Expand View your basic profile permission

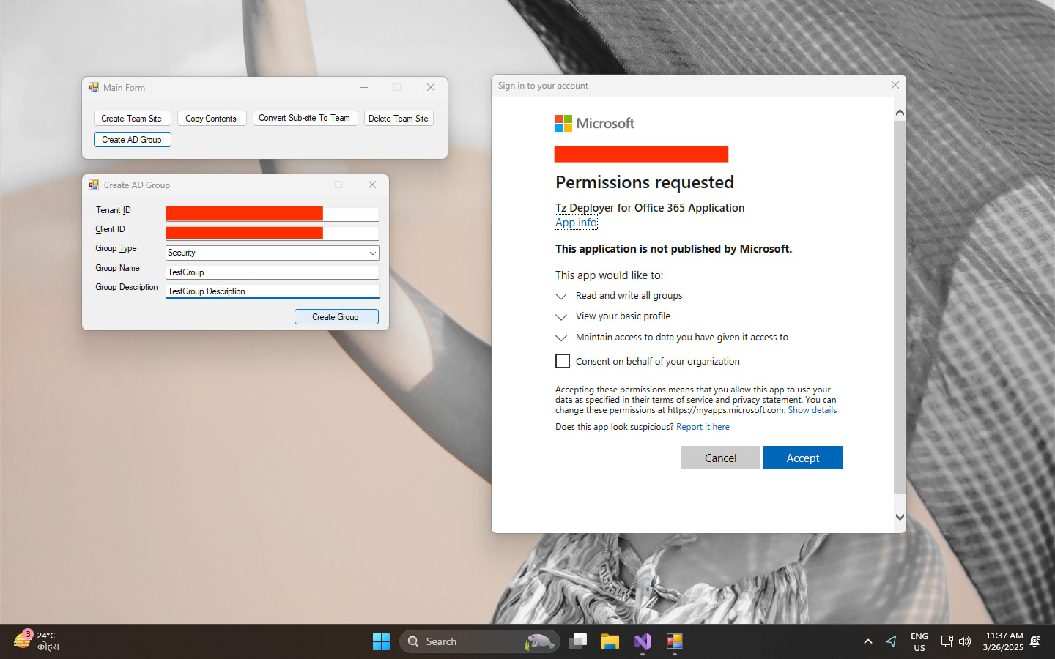[561, 317]
